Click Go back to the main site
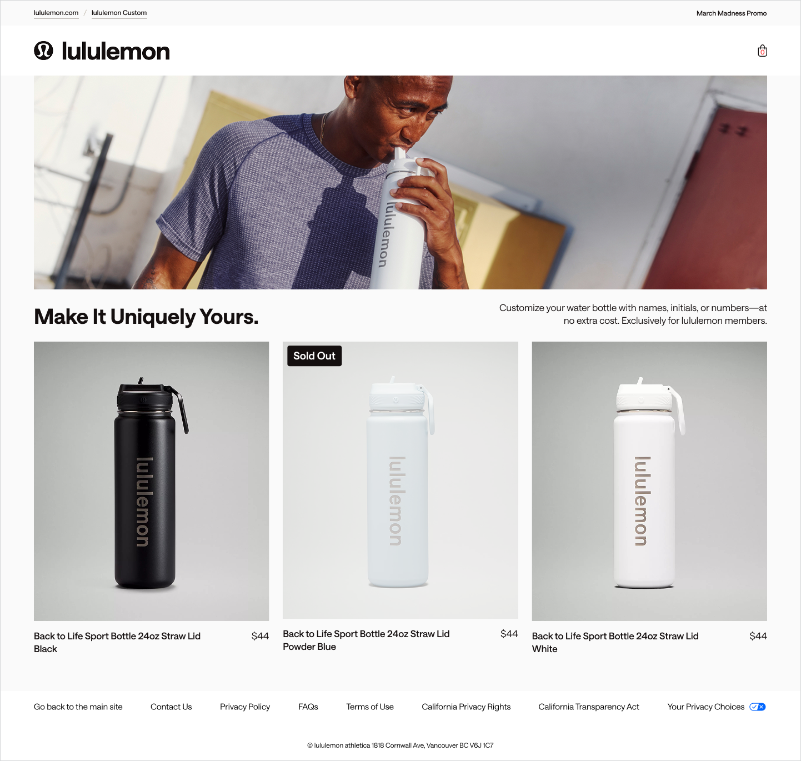 tap(78, 707)
